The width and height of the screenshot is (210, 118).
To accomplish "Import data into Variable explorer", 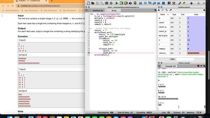I will 159,10.
